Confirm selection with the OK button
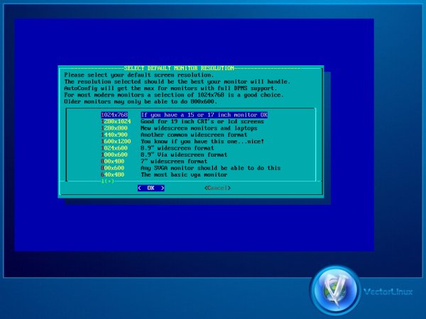426x319 pixels. (x=151, y=188)
